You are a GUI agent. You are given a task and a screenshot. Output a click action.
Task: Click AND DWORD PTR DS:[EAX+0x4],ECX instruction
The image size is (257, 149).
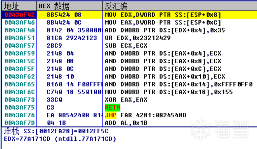[163, 53]
